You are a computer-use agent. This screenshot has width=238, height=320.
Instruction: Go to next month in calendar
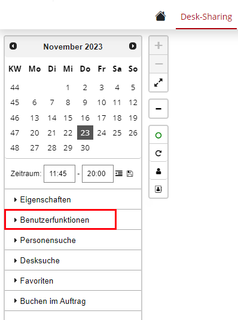(133, 46)
